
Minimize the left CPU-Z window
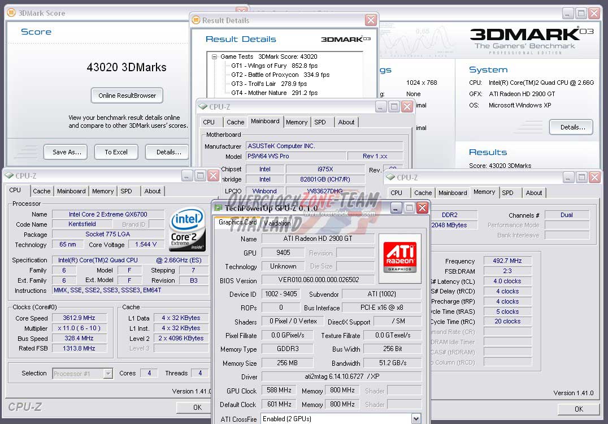coord(186,176)
